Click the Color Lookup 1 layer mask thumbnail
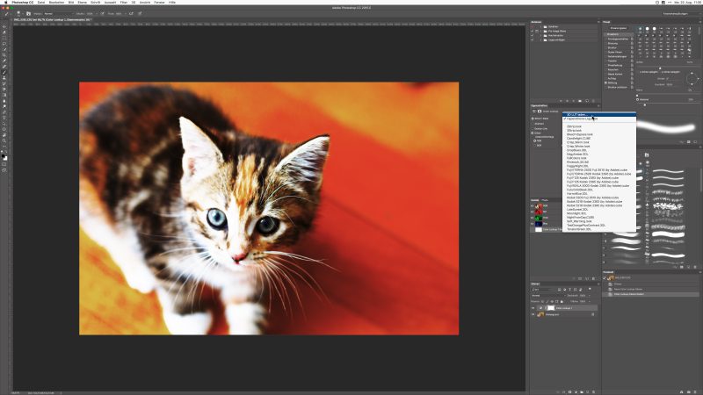703x395 pixels. (x=551, y=308)
